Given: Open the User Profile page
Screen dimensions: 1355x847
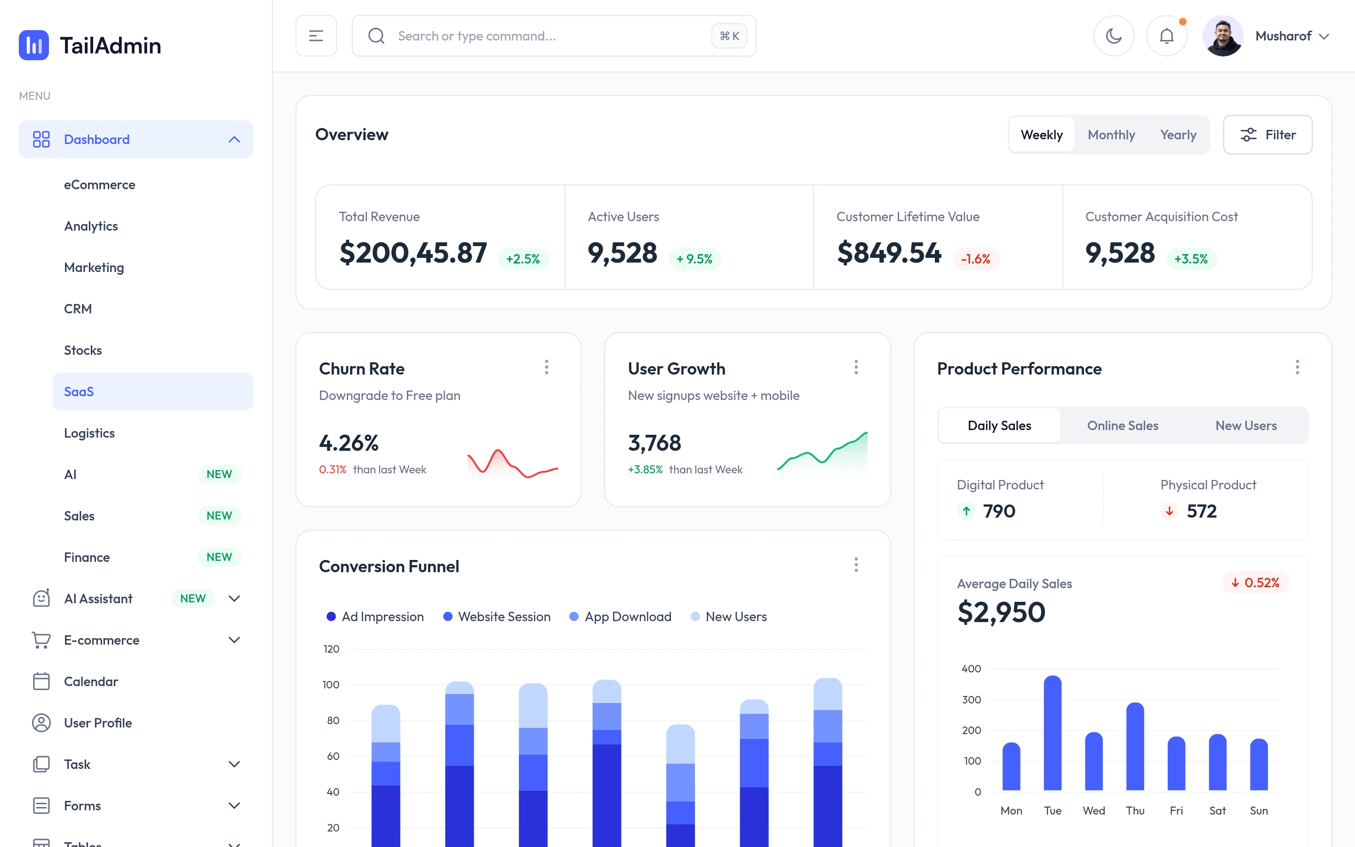Looking at the screenshot, I should click(98, 723).
